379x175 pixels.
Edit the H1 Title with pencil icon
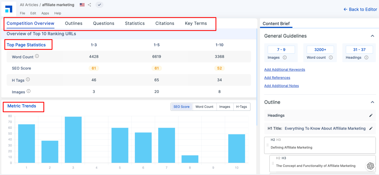[371, 129]
